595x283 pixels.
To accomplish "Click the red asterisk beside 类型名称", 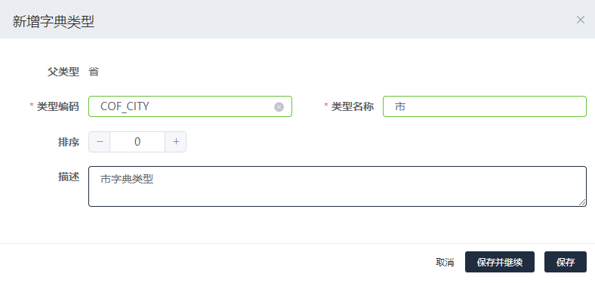I will [x=326, y=106].
